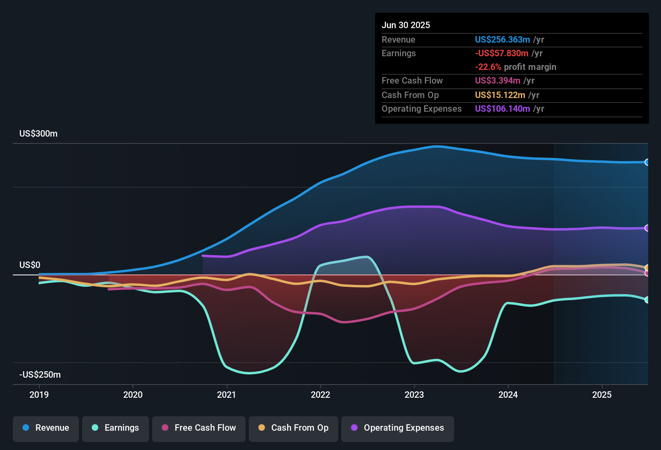Click the US$256.363m Revenue value link
The height and width of the screenshot is (450, 661).
[x=502, y=39]
